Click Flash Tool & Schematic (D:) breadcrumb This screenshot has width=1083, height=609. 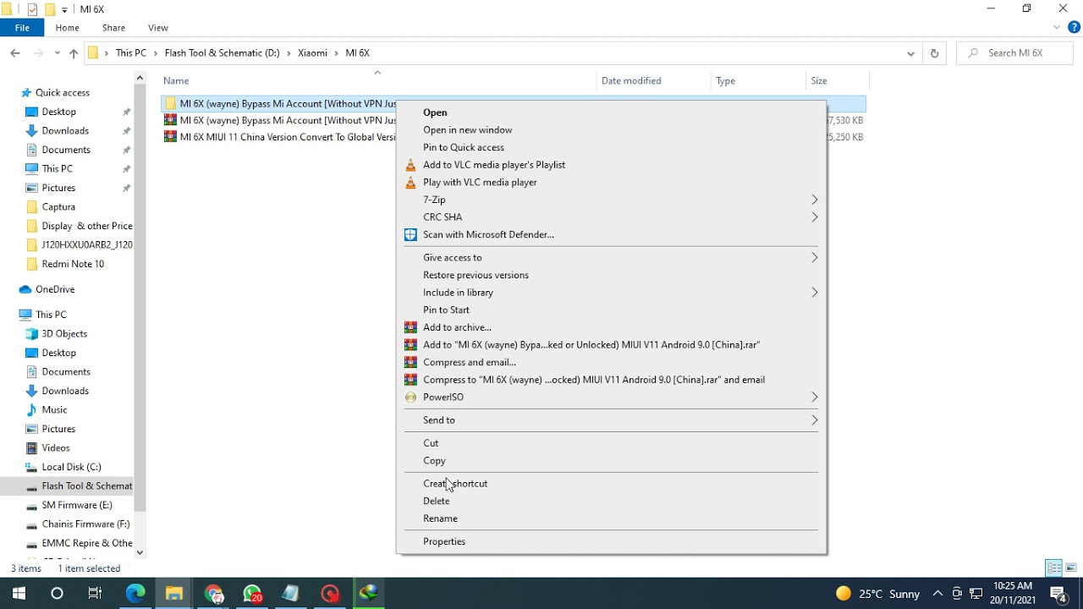222,52
